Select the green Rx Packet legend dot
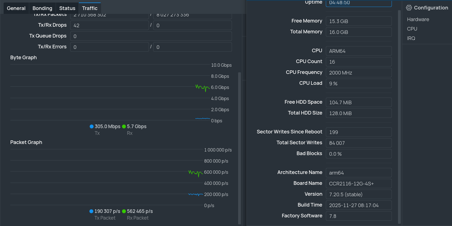 click(124, 211)
